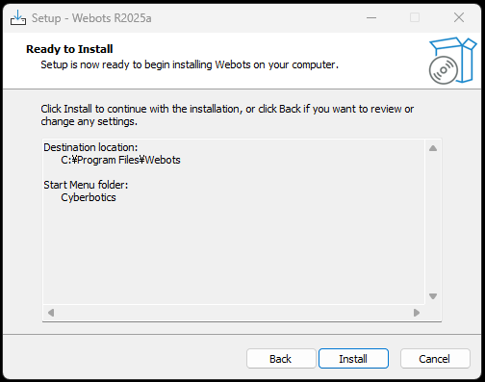
Task: Click the up arrow of the vertical scrollbar
Action: [433, 148]
